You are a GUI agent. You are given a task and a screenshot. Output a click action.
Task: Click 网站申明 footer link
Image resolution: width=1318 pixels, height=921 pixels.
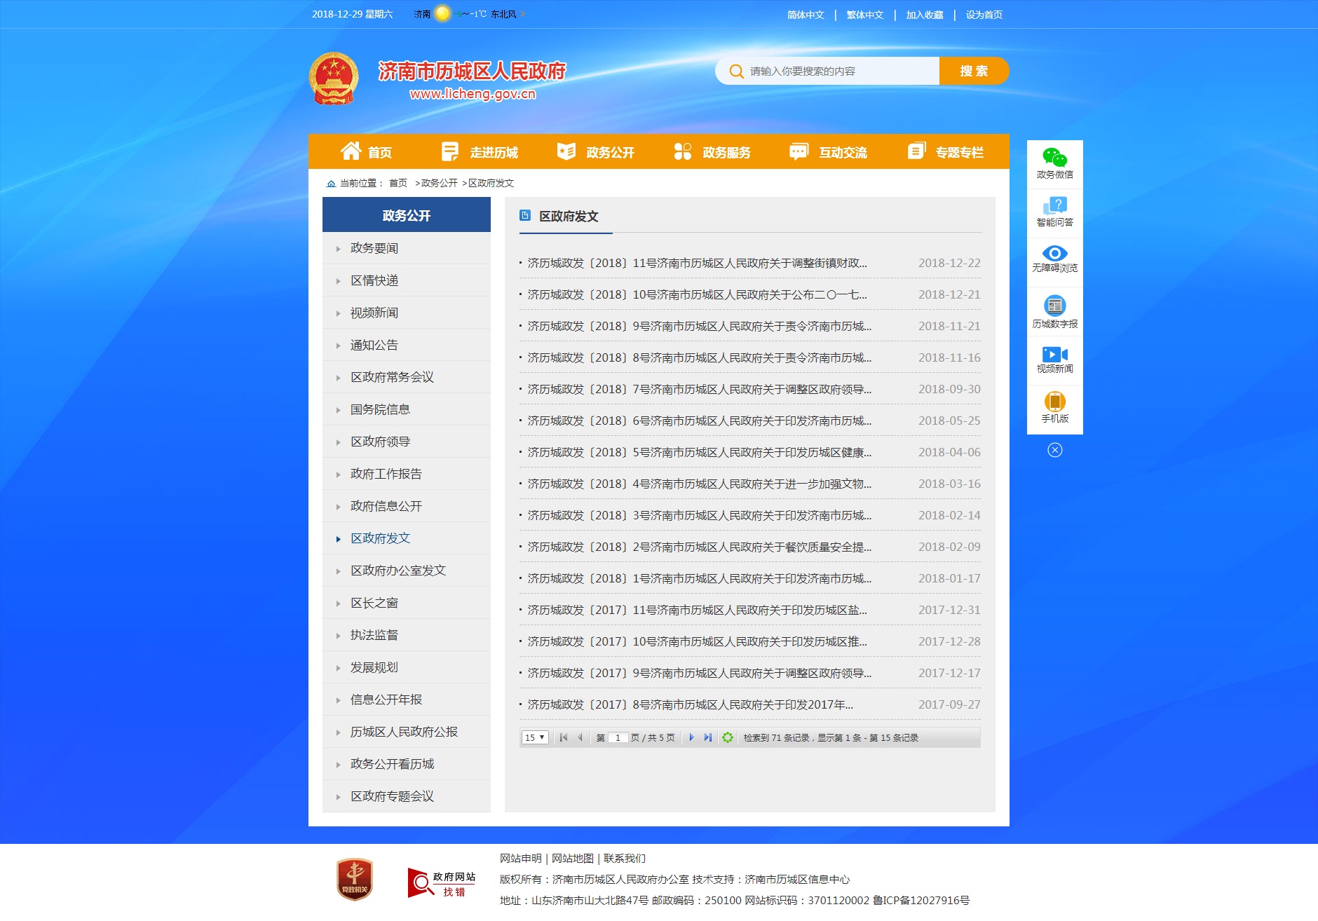tap(521, 859)
